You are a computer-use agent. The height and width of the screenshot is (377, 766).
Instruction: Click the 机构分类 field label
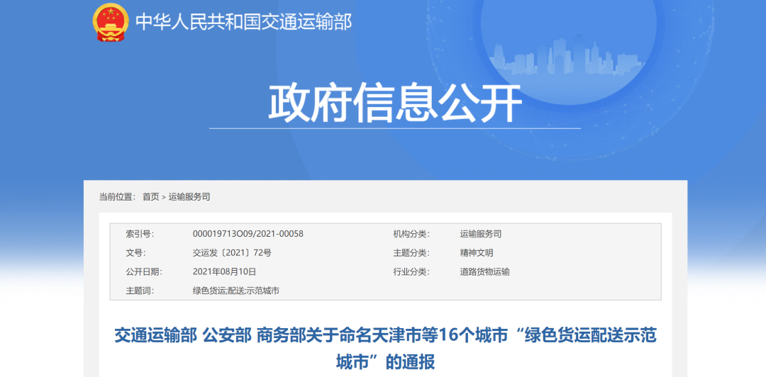411,234
